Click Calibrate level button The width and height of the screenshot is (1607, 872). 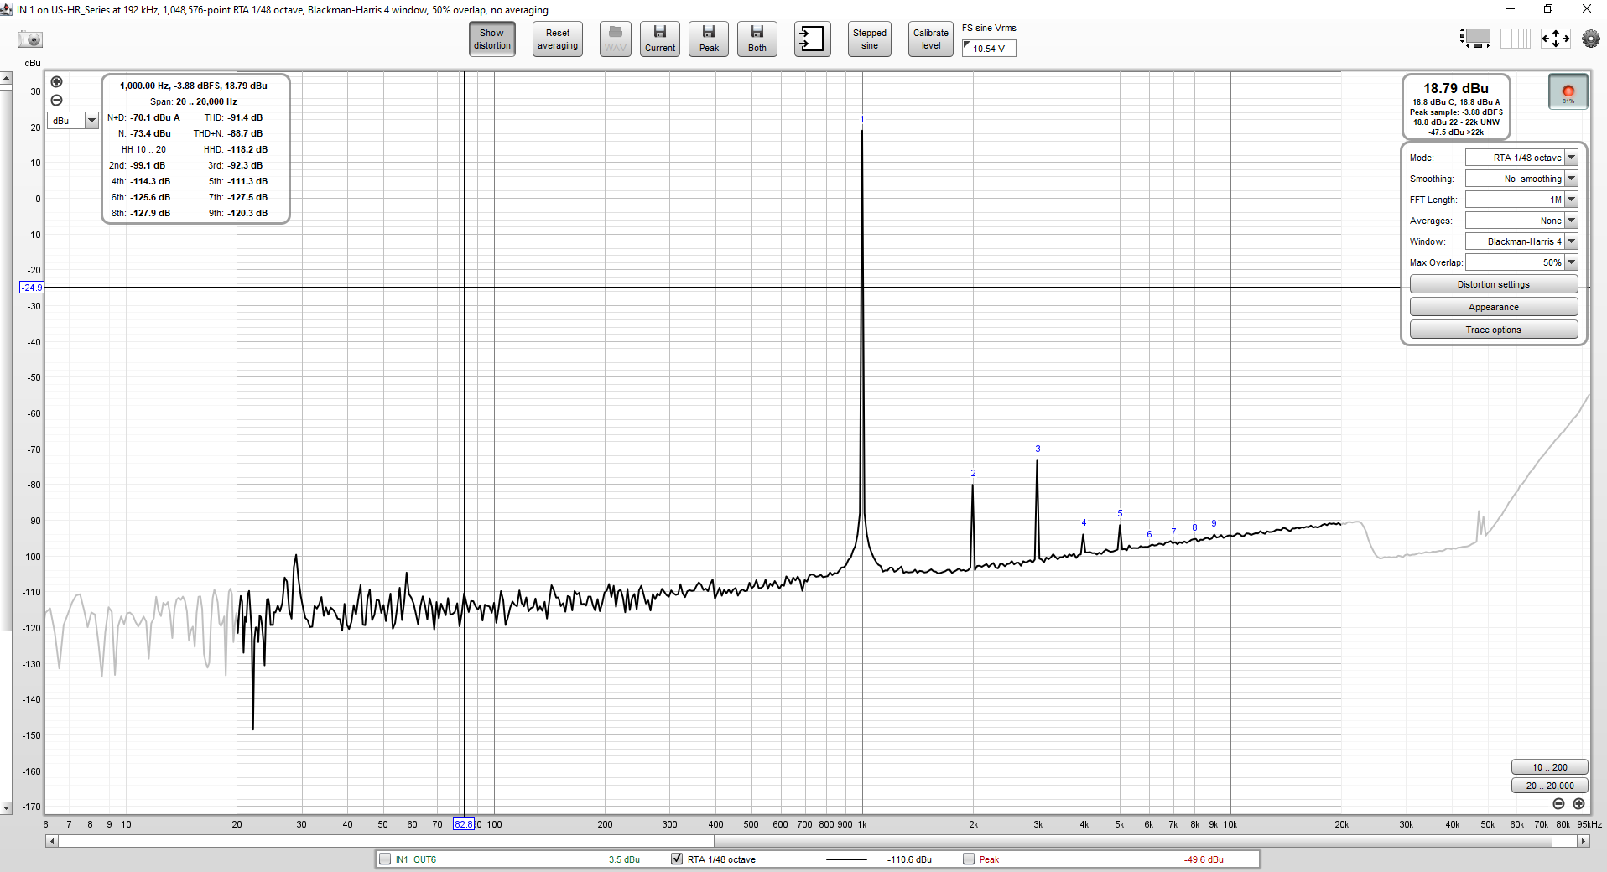tap(931, 39)
